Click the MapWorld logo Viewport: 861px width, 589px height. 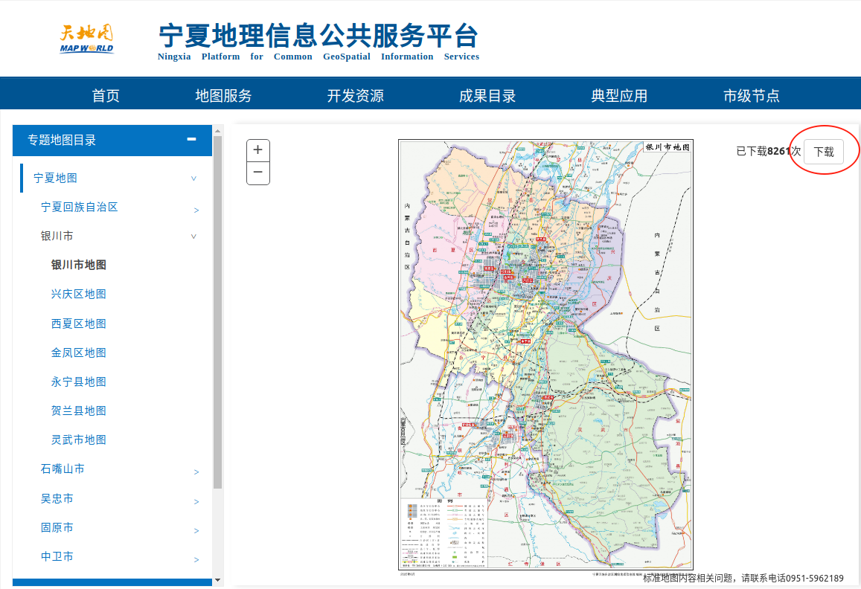pyautogui.click(x=87, y=39)
